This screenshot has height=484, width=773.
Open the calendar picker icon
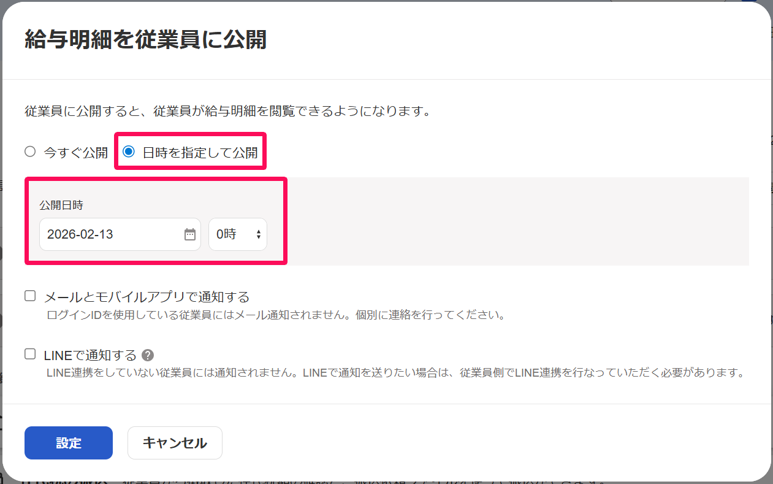tap(190, 234)
